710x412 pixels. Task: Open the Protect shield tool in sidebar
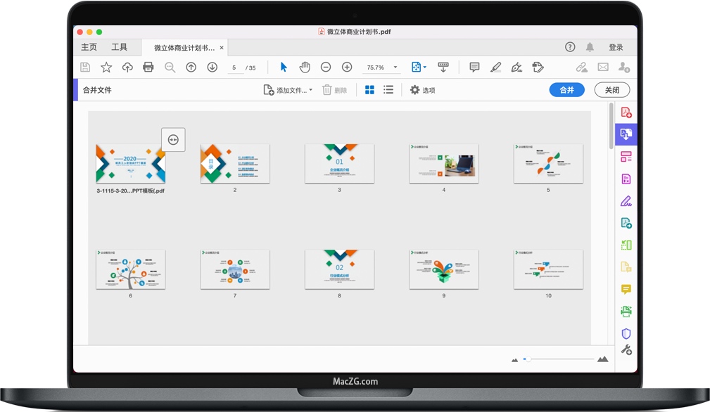point(626,333)
